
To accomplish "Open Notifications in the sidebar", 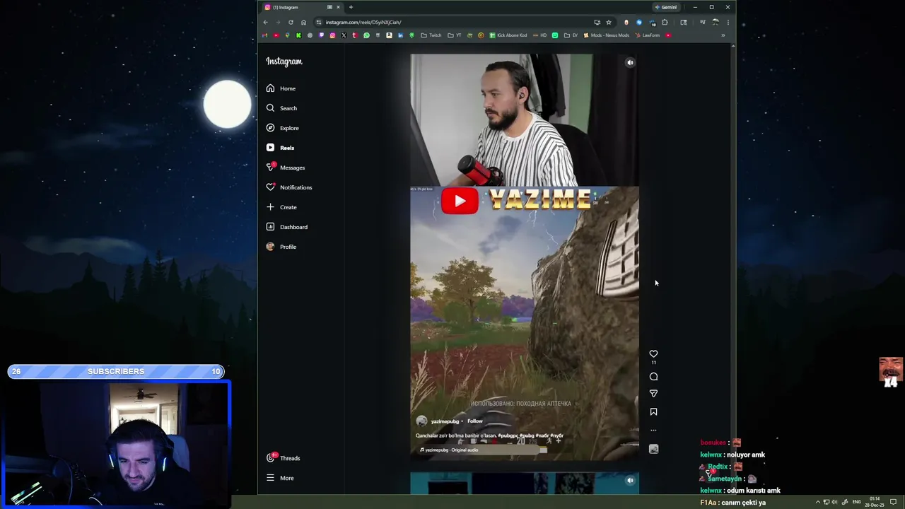I will tap(288, 187).
